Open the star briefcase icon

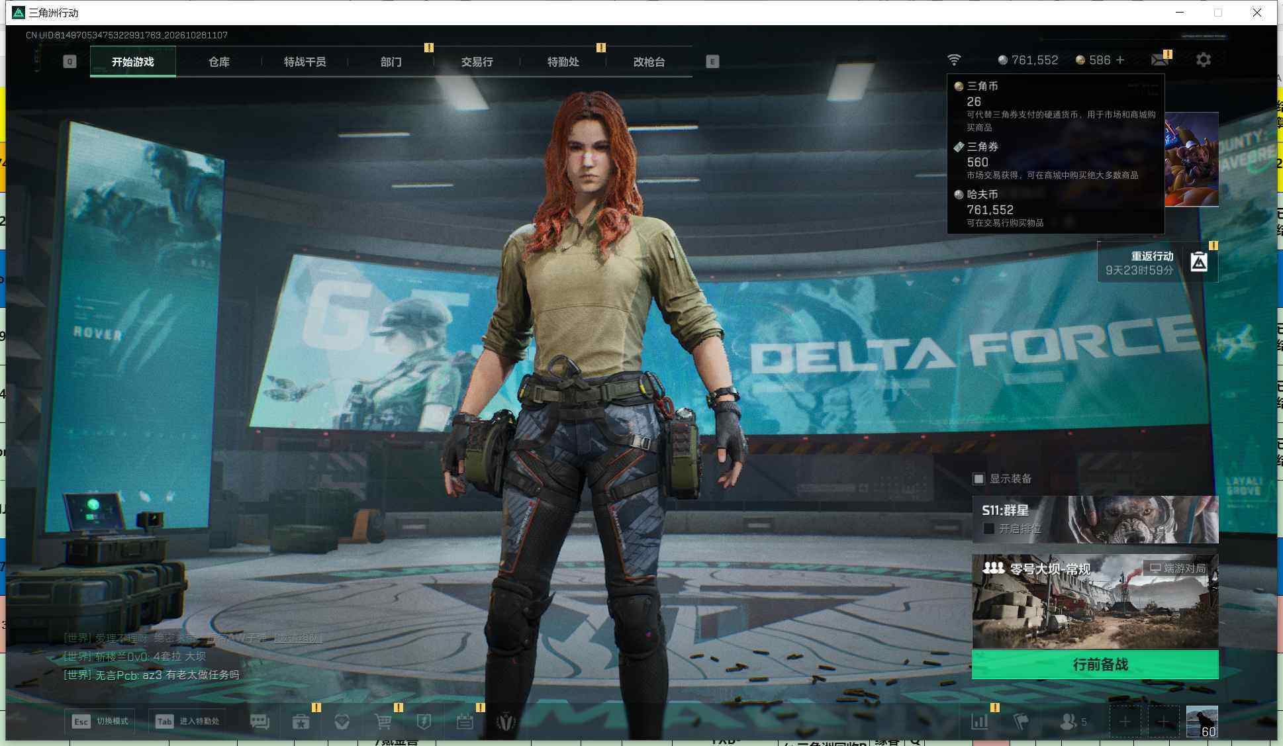[x=301, y=722]
